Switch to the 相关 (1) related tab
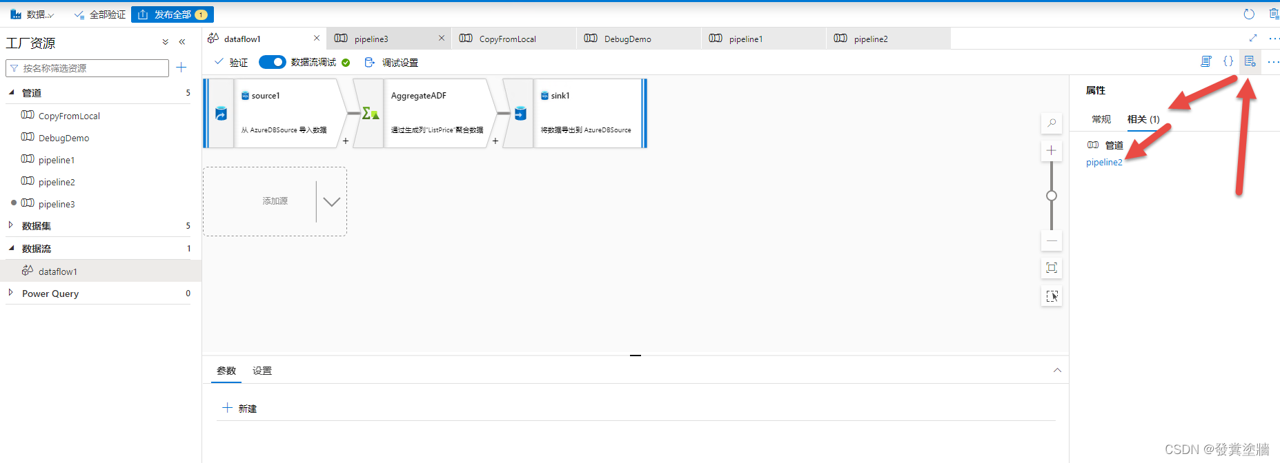The width and height of the screenshot is (1280, 463). [1143, 119]
